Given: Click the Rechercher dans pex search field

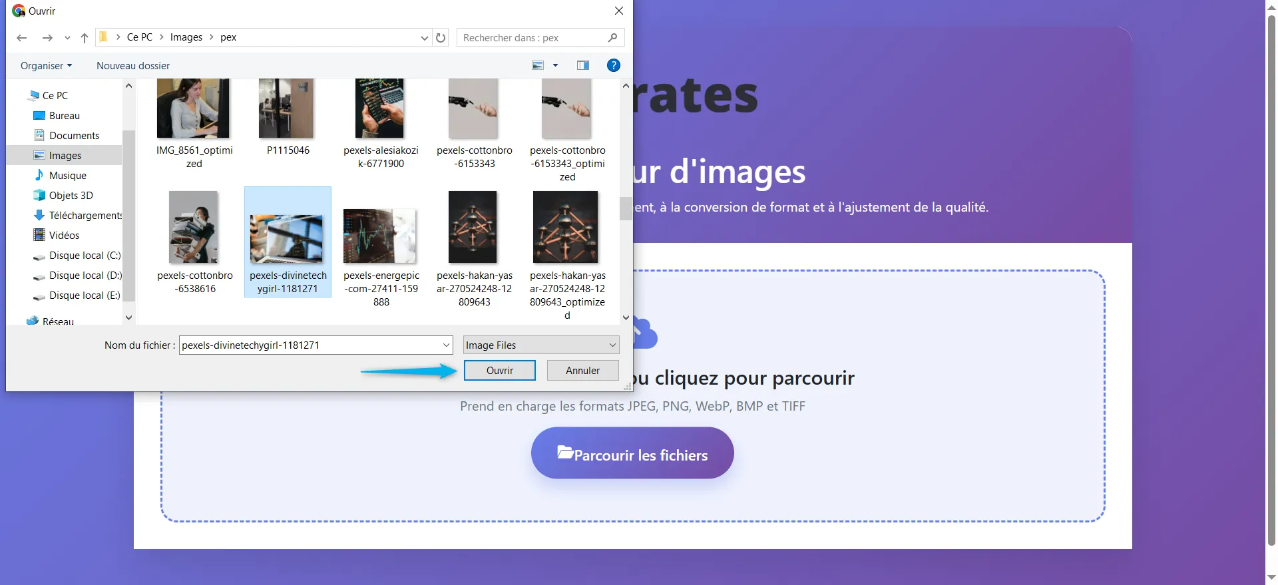Looking at the screenshot, I should pyautogui.click(x=532, y=38).
